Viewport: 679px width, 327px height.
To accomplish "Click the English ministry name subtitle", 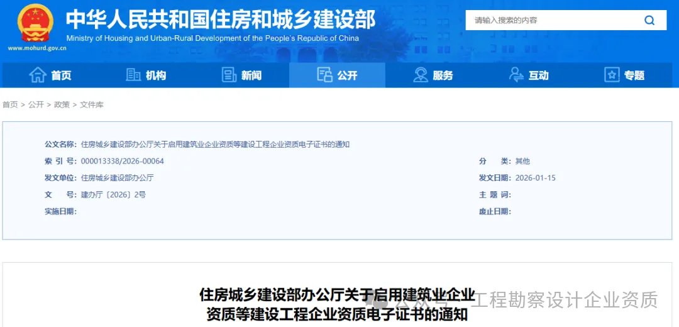I will 213,38.
